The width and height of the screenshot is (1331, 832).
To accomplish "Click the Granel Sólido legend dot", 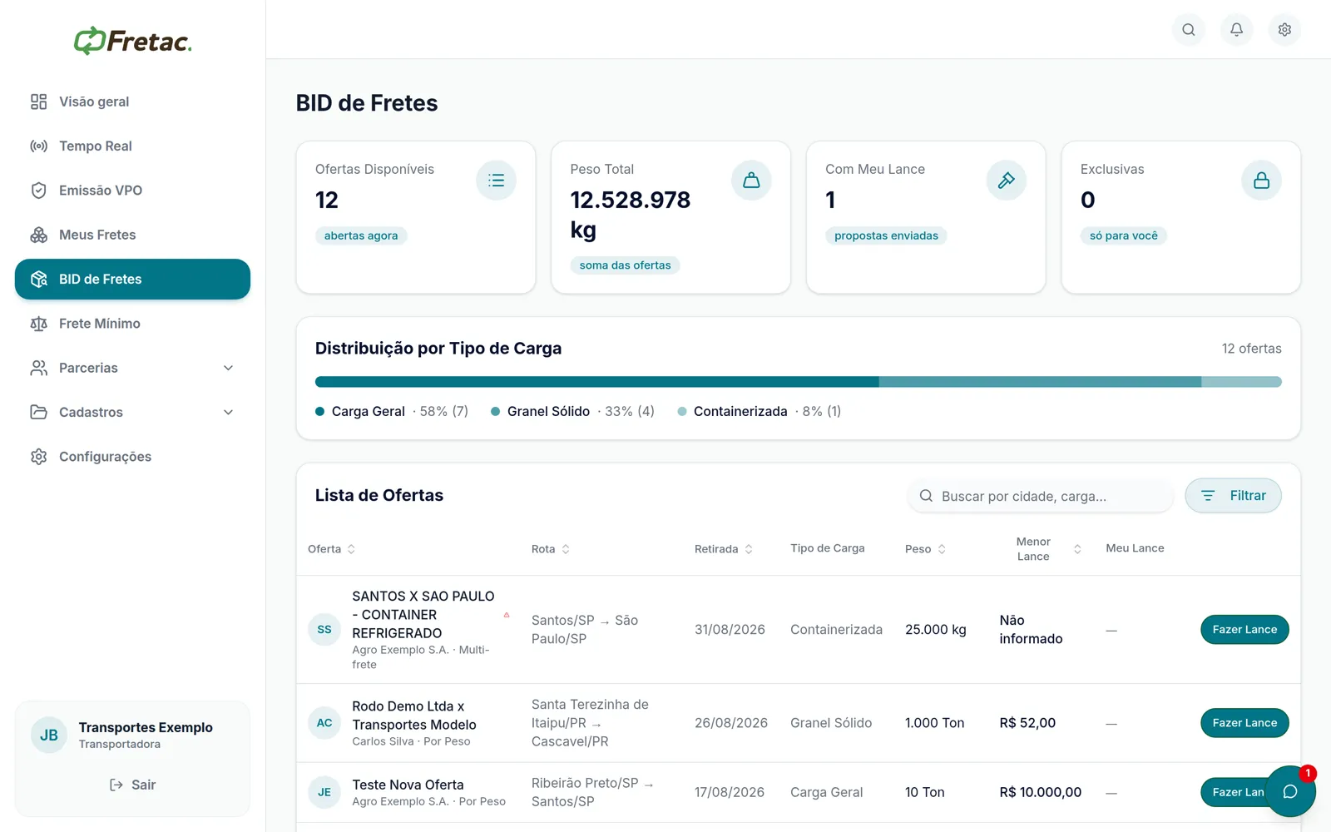I will click(495, 412).
